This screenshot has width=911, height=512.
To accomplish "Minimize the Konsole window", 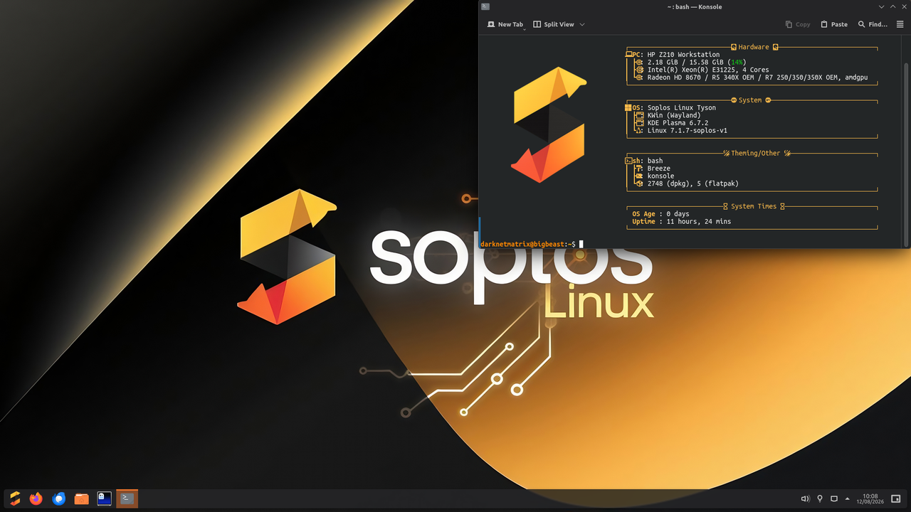I will click(x=882, y=7).
